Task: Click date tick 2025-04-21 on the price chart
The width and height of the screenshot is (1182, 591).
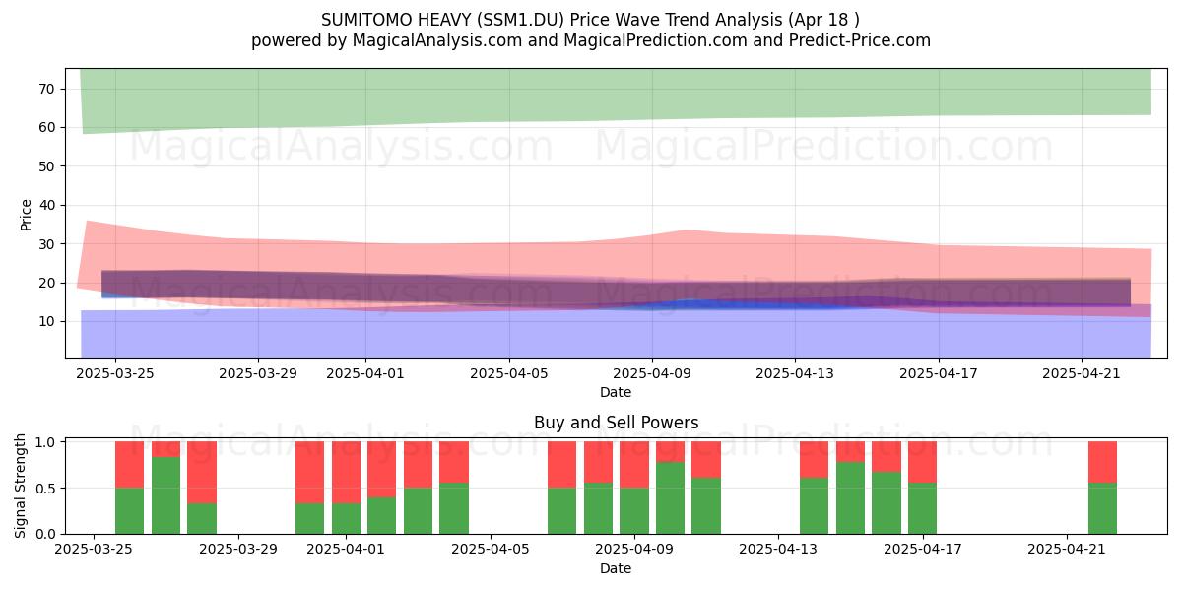Action: tap(1083, 373)
